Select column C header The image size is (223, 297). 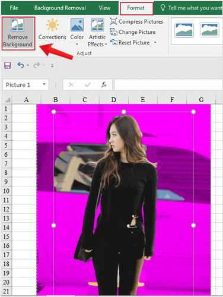point(85,100)
